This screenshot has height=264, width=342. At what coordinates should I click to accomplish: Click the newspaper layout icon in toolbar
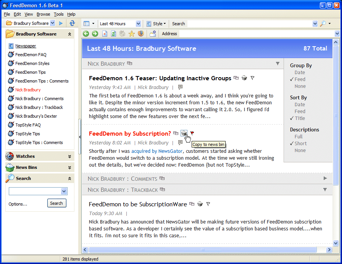coord(87,24)
